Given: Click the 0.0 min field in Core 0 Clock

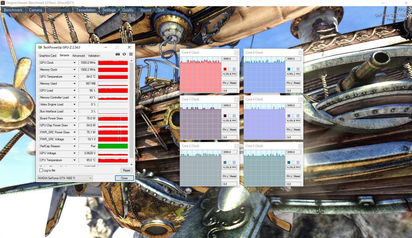Looking at the screenshot, I should coord(230,91).
